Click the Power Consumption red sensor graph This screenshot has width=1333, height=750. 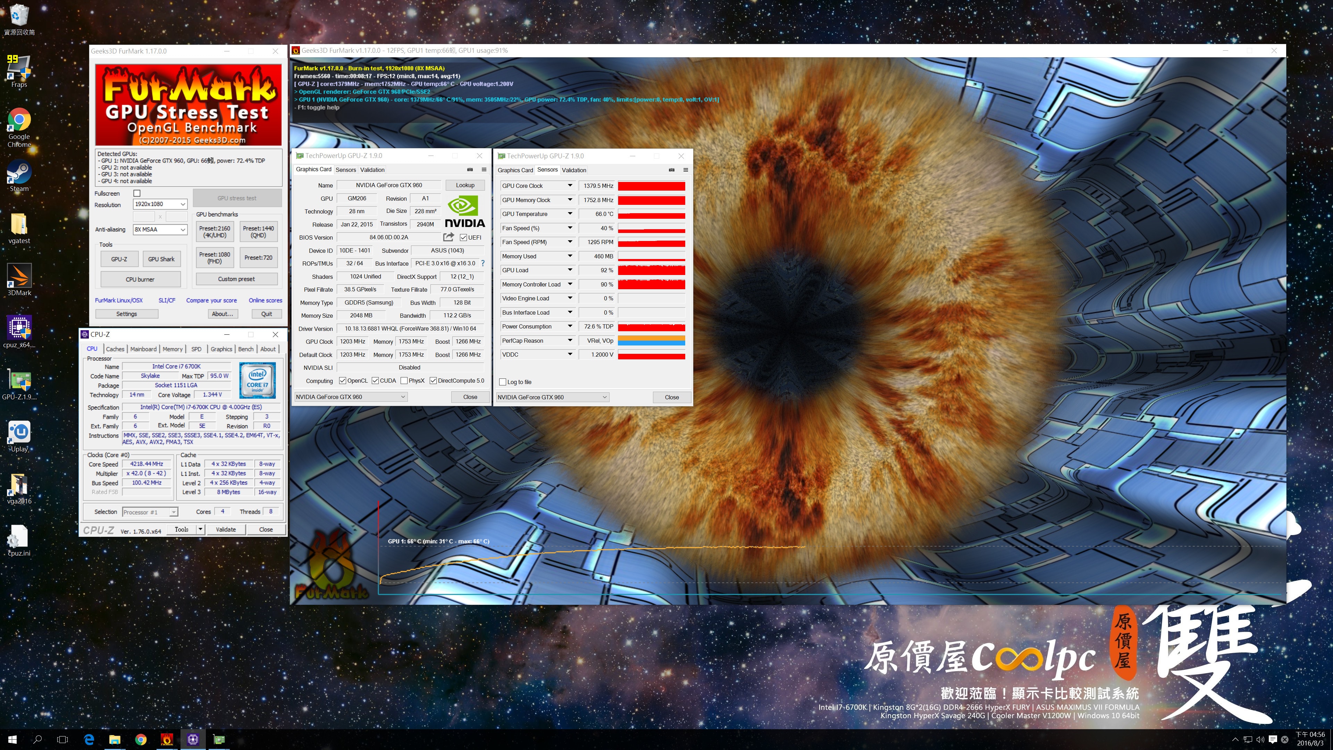[x=652, y=327]
